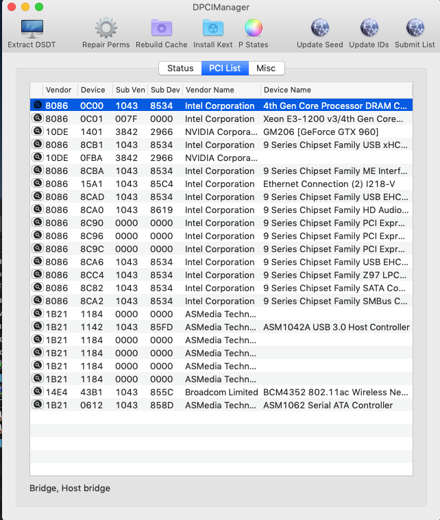440x520 pixels.
Task: Click lookup icon for SMBus 8CA2 row
Action: tap(38, 301)
